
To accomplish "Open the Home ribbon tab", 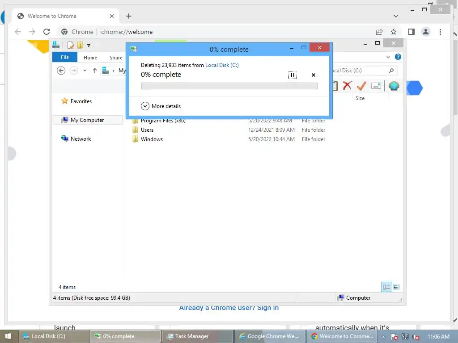I will coord(90,58).
